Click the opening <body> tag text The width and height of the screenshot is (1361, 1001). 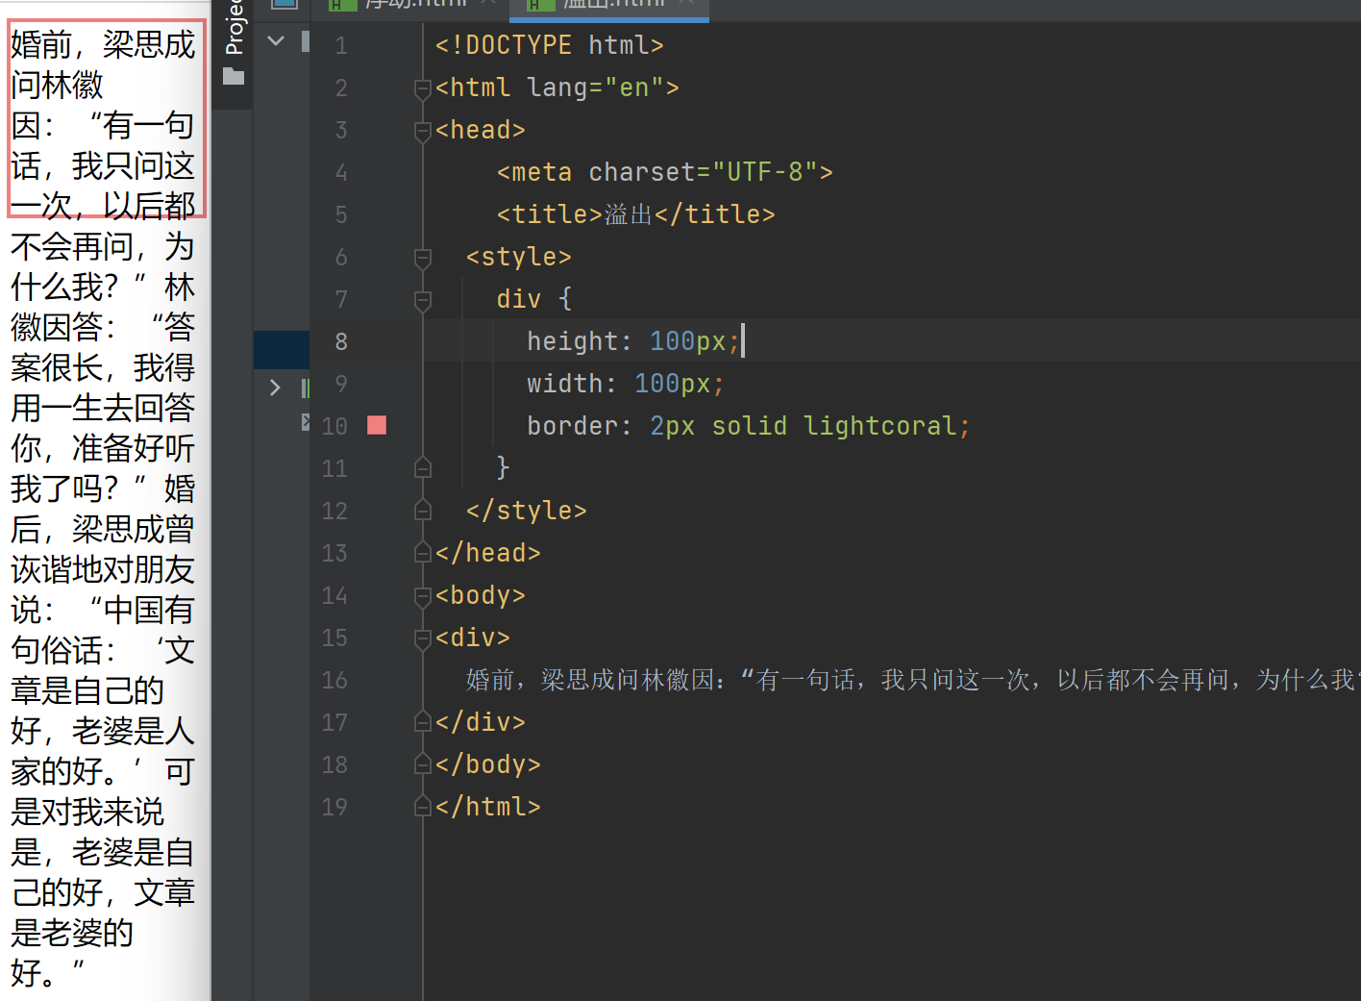click(480, 595)
